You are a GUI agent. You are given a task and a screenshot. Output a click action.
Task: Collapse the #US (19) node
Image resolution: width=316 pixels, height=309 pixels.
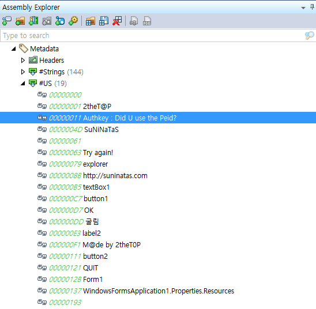pyautogui.click(x=23, y=83)
